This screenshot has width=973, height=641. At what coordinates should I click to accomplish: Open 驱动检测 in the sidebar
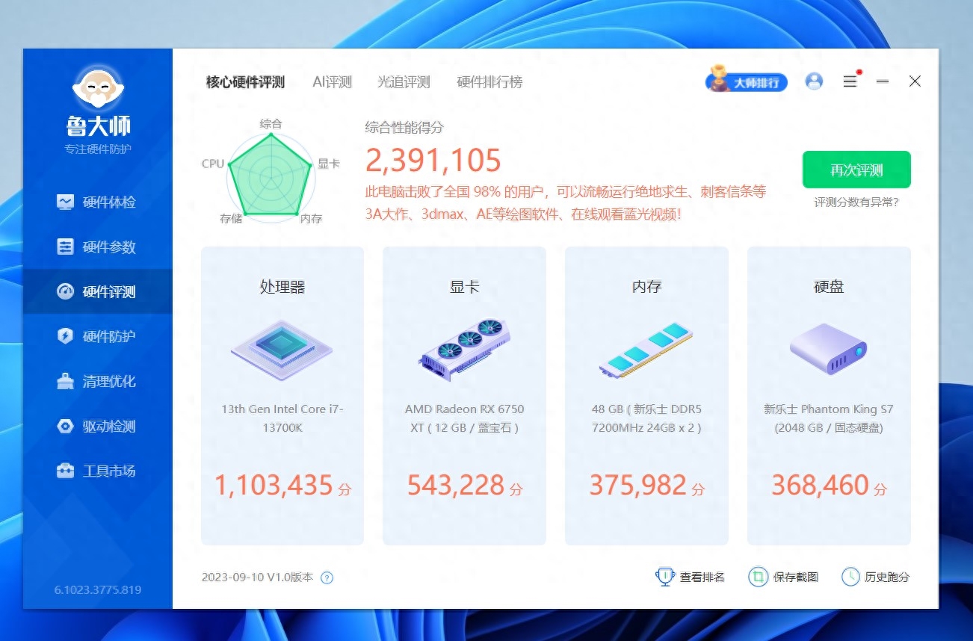pos(97,427)
